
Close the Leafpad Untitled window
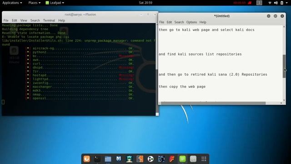(x=282, y=16)
